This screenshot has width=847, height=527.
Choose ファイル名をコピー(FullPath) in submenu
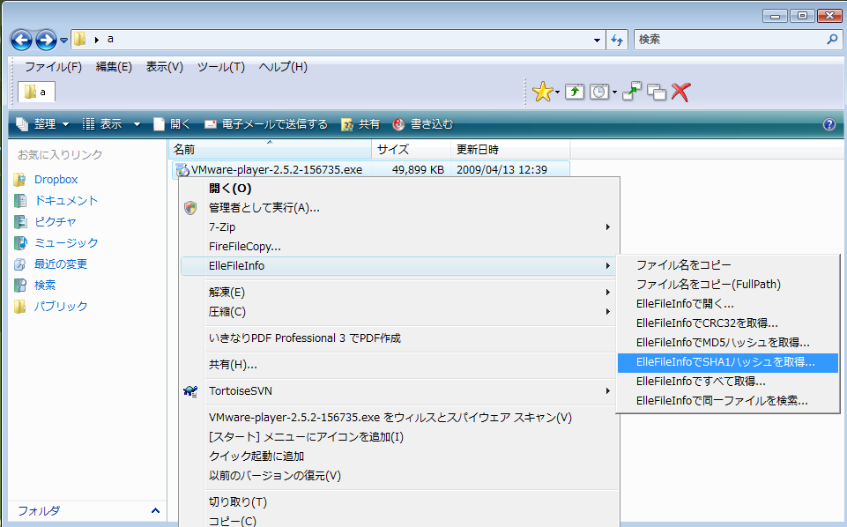[728, 284]
